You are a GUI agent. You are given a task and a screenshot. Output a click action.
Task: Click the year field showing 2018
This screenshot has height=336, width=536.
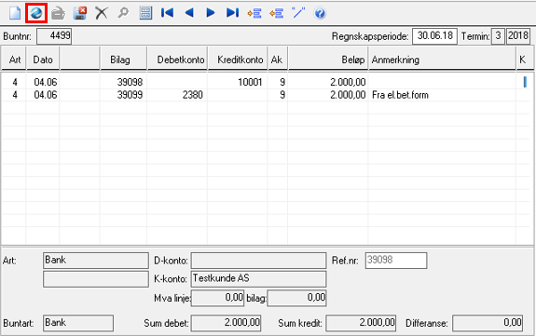coord(518,36)
